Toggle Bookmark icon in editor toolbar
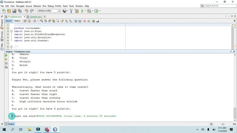This screenshot has width=237, height=133. click(x=71, y=21)
